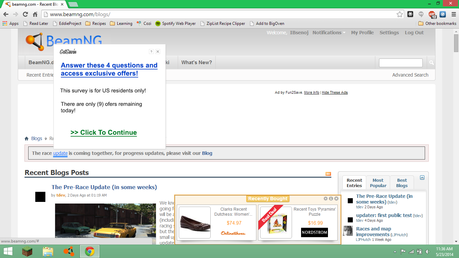Select the Recent Entries sidebar tab

pos(354,183)
